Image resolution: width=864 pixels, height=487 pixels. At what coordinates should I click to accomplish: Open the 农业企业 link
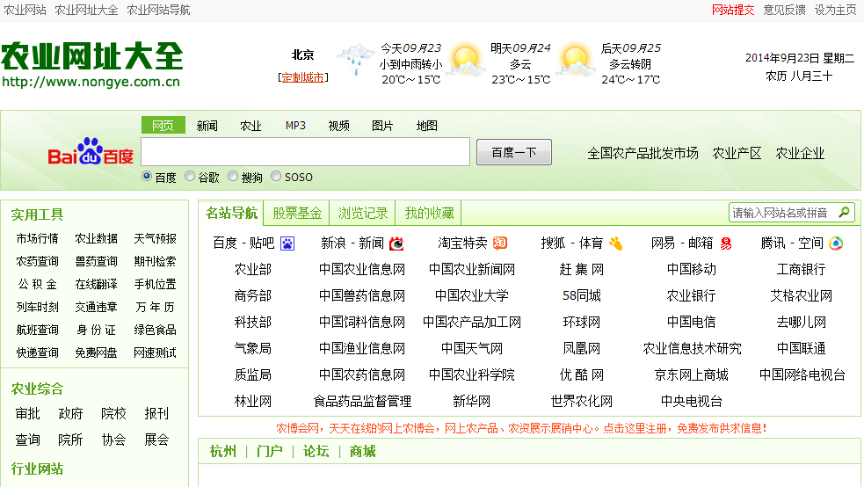pyautogui.click(x=800, y=153)
